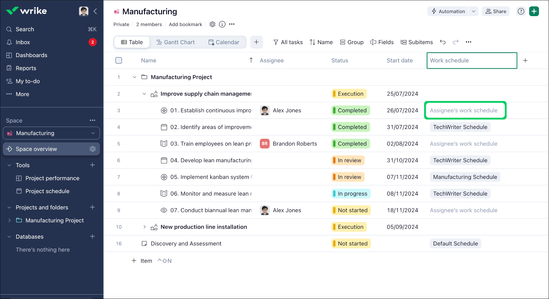Switch to the Gantt Chart tab
Viewport: 549px width, 299px height.
click(x=176, y=42)
